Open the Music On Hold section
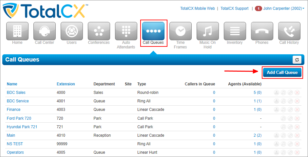The height and width of the screenshot is (157, 308). (208, 31)
